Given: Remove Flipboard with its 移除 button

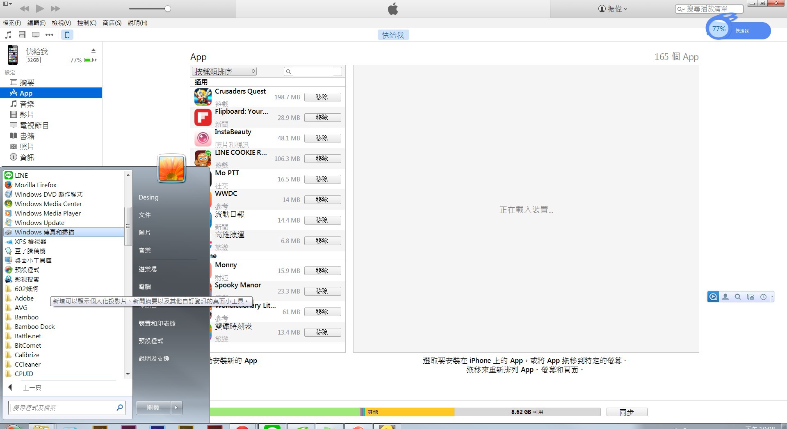Looking at the screenshot, I should click(322, 117).
